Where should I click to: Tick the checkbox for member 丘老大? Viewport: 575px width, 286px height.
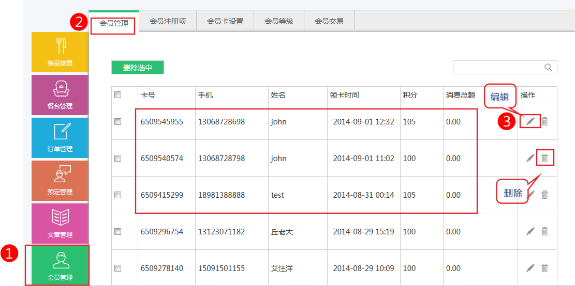(x=117, y=232)
